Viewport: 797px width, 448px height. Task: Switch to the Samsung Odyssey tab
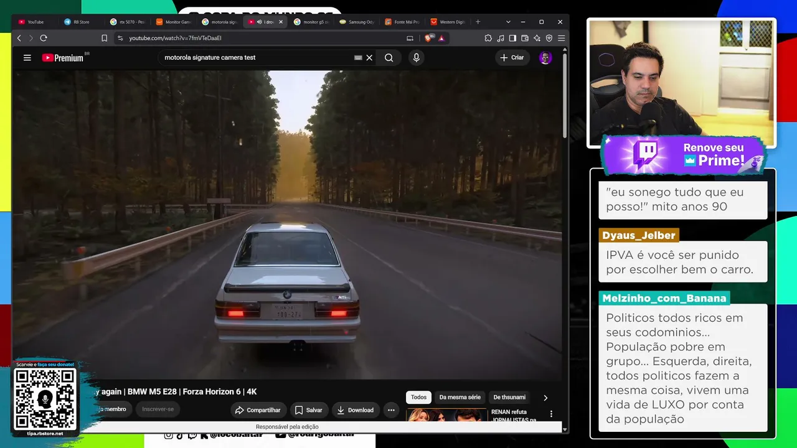(357, 22)
